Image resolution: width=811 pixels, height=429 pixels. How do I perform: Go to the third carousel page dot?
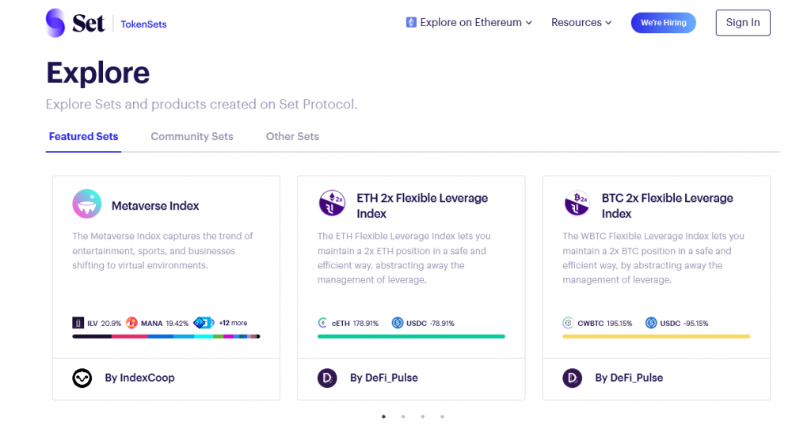pyautogui.click(x=423, y=416)
